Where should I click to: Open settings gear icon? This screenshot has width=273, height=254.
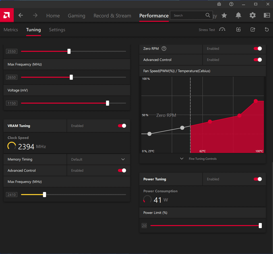253,15
